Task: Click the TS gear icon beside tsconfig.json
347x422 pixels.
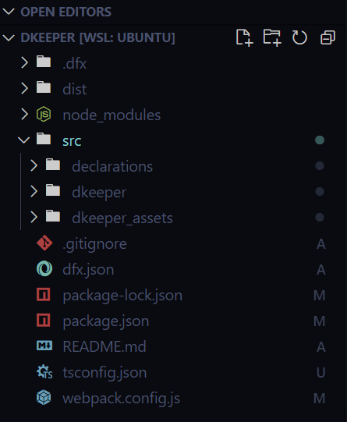Action: pyautogui.click(x=44, y=371)
